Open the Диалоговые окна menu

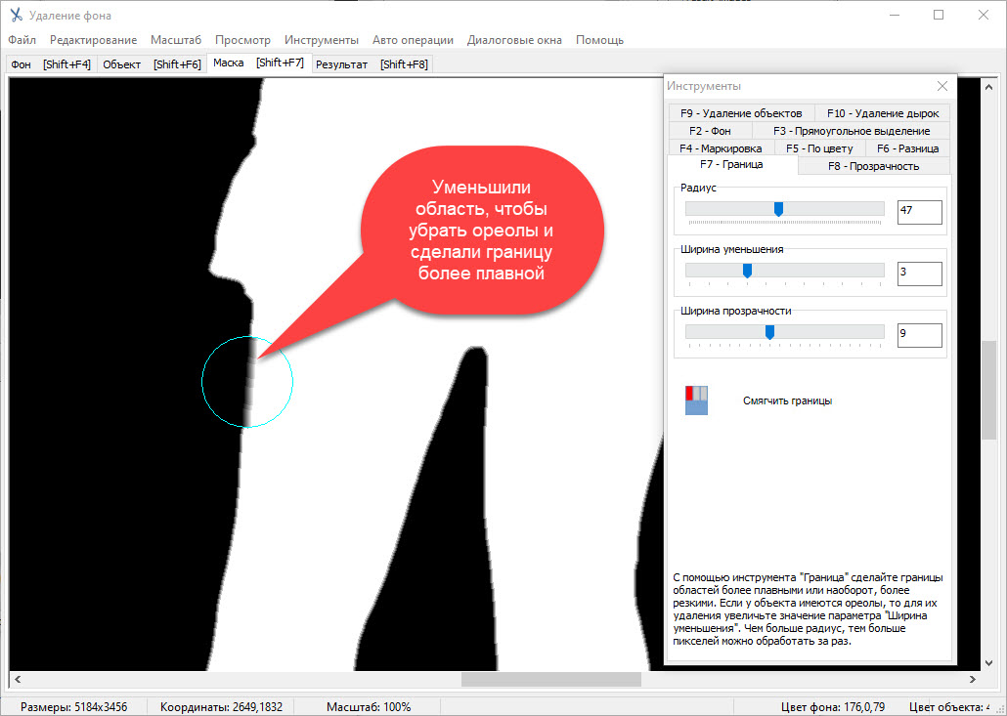click(514, 40)
